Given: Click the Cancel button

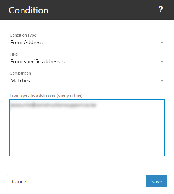Looking at the screenshot, I should (19, 181).
